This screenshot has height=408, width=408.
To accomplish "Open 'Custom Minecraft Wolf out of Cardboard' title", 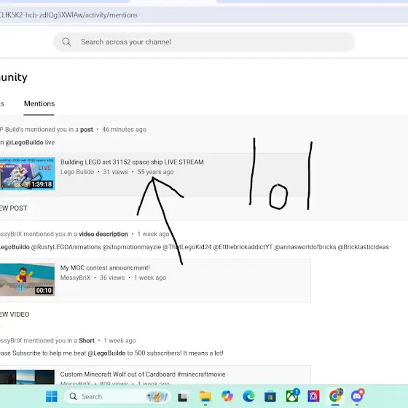I will tap(143, 374).
